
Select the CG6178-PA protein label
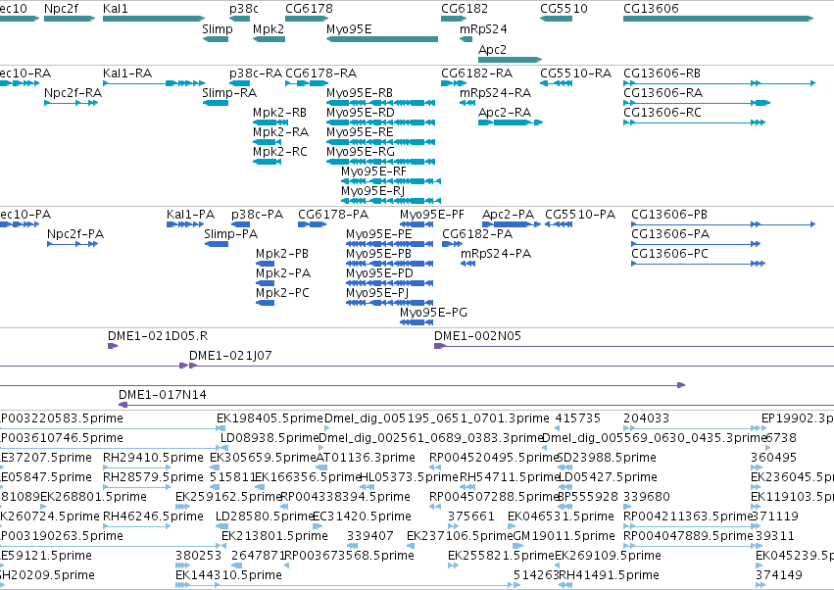click(x=333, y=215)
